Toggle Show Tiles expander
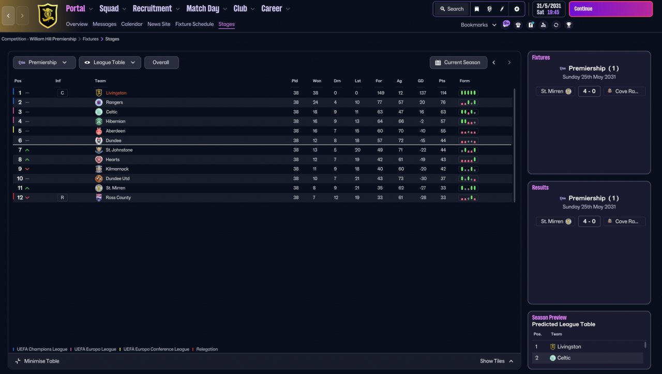The height and width of the screenshot is (374, 662). [497, 361]
